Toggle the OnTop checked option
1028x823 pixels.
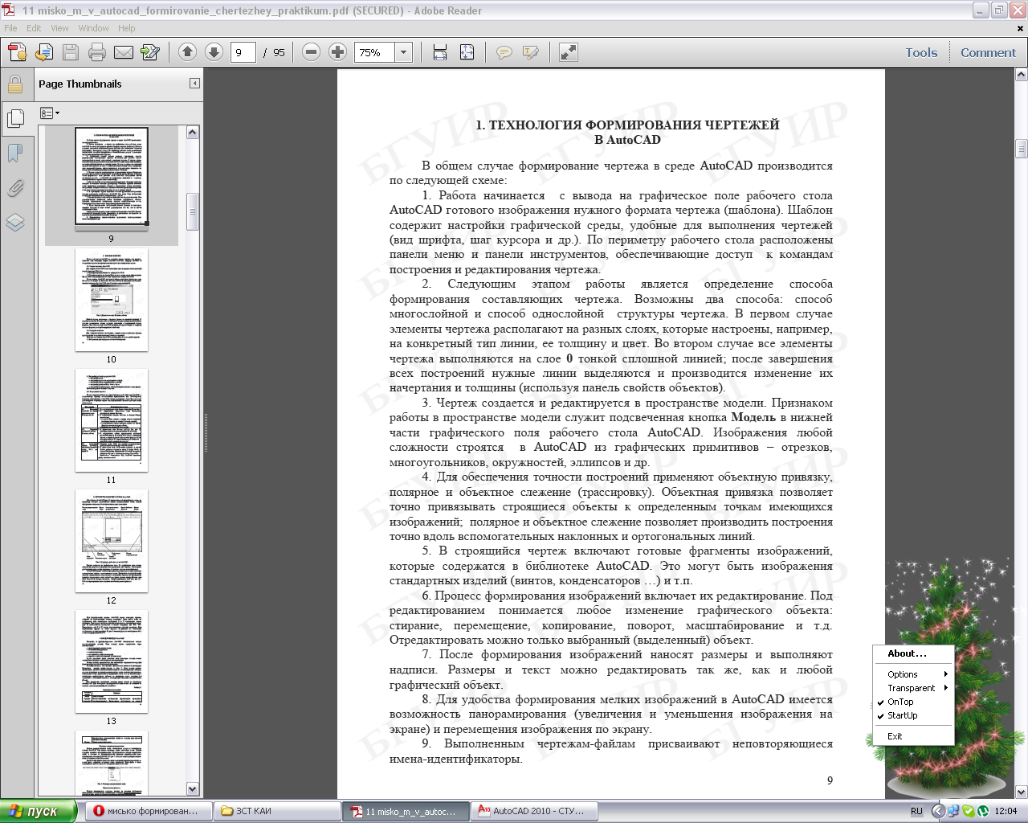click(x=914, y=702)
